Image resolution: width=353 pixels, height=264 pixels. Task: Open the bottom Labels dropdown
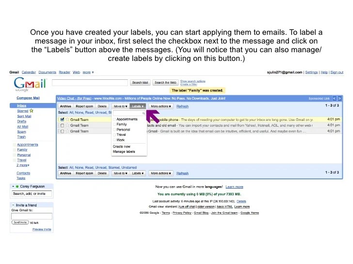point(138,173)
